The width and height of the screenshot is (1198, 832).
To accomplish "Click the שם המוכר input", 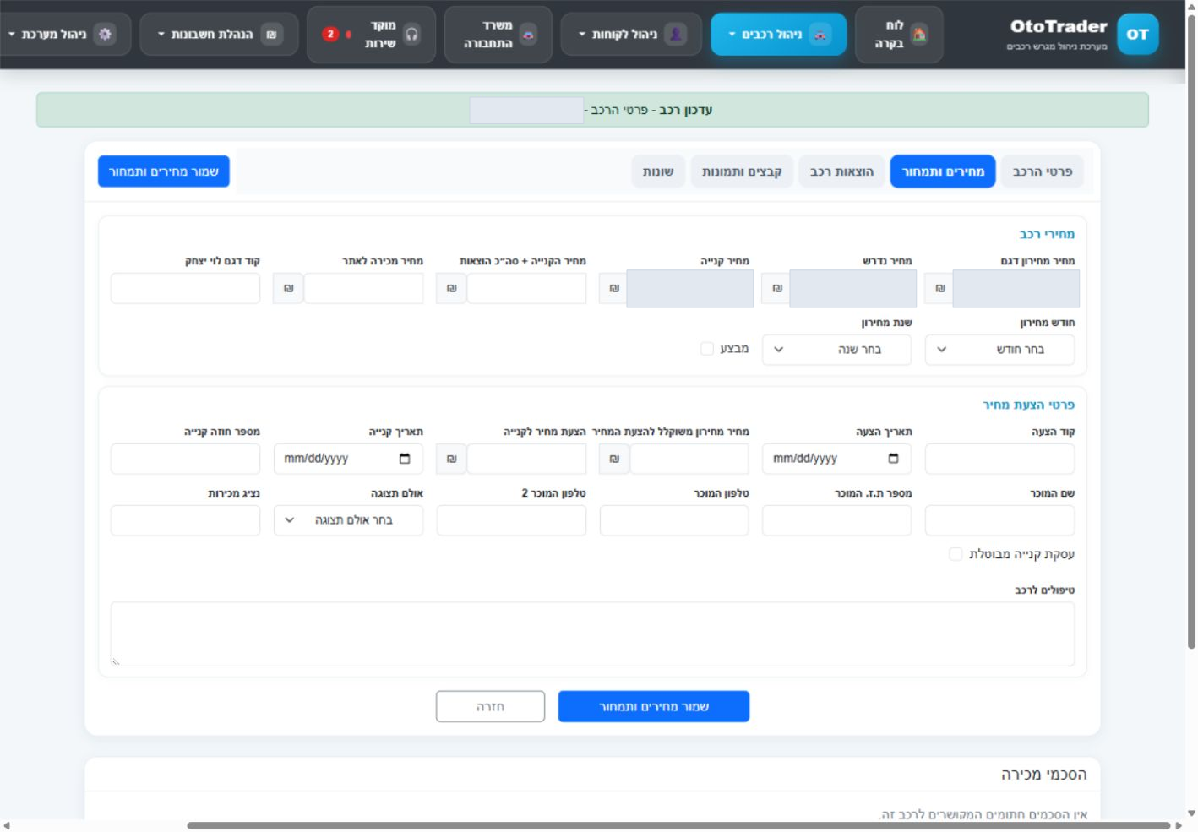I will coord(999,520).
